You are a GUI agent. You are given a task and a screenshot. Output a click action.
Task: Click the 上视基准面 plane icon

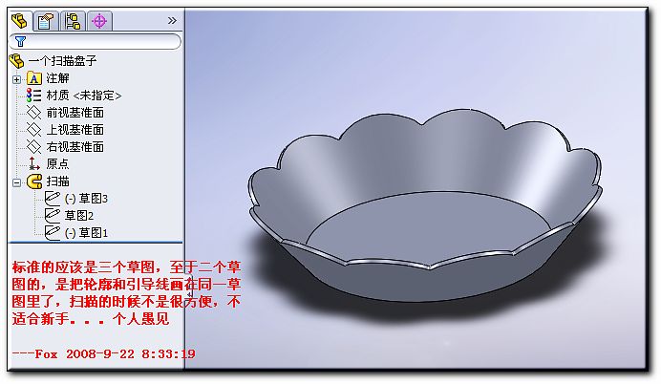(33, 129)
